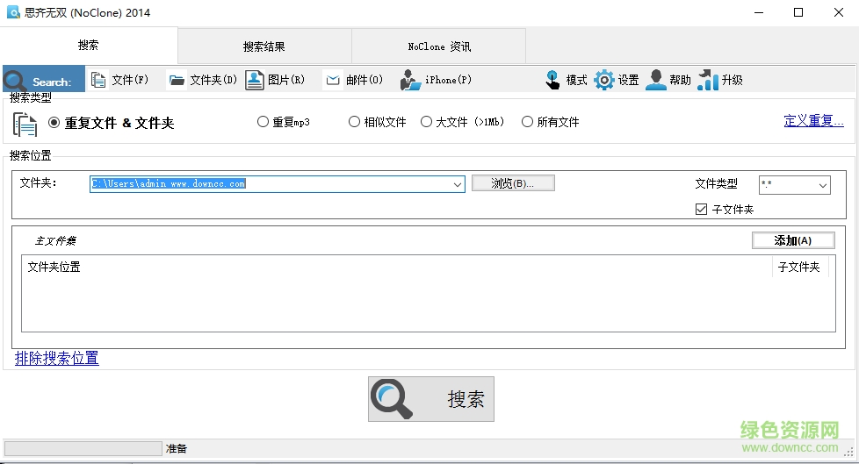
Task: Uncheck the 子文件夹 subfolder checkbox
Action: [x=701, y=209]
